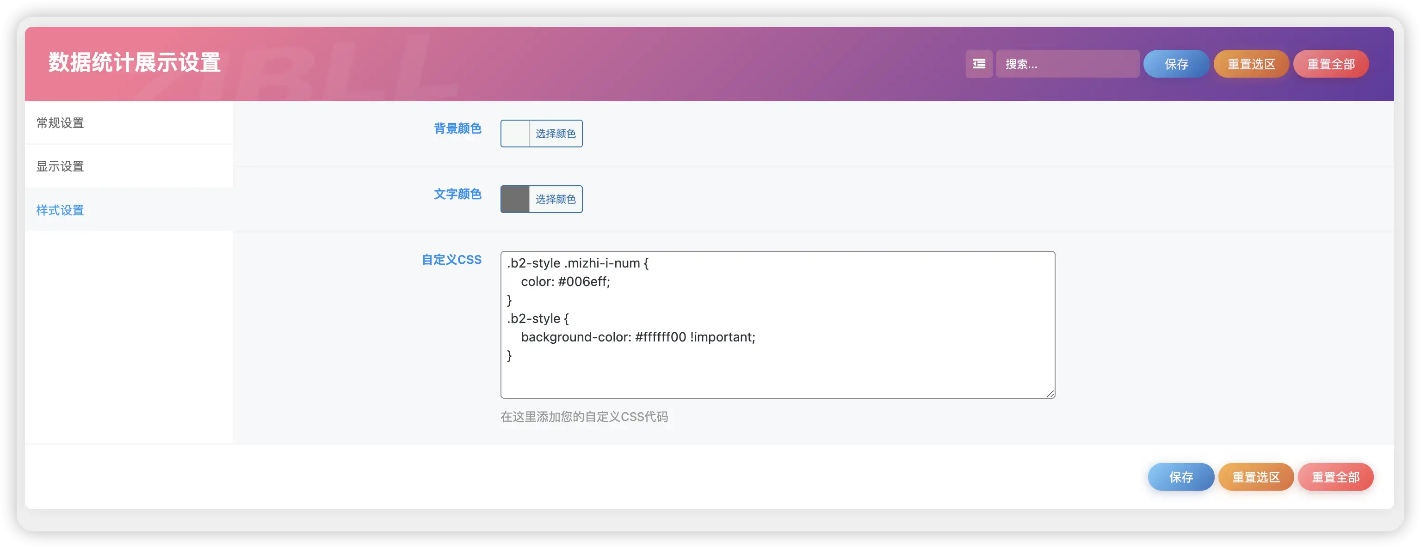Click the 背景颜色 field label
This screenshot has height=548, width=1421.
458,128
